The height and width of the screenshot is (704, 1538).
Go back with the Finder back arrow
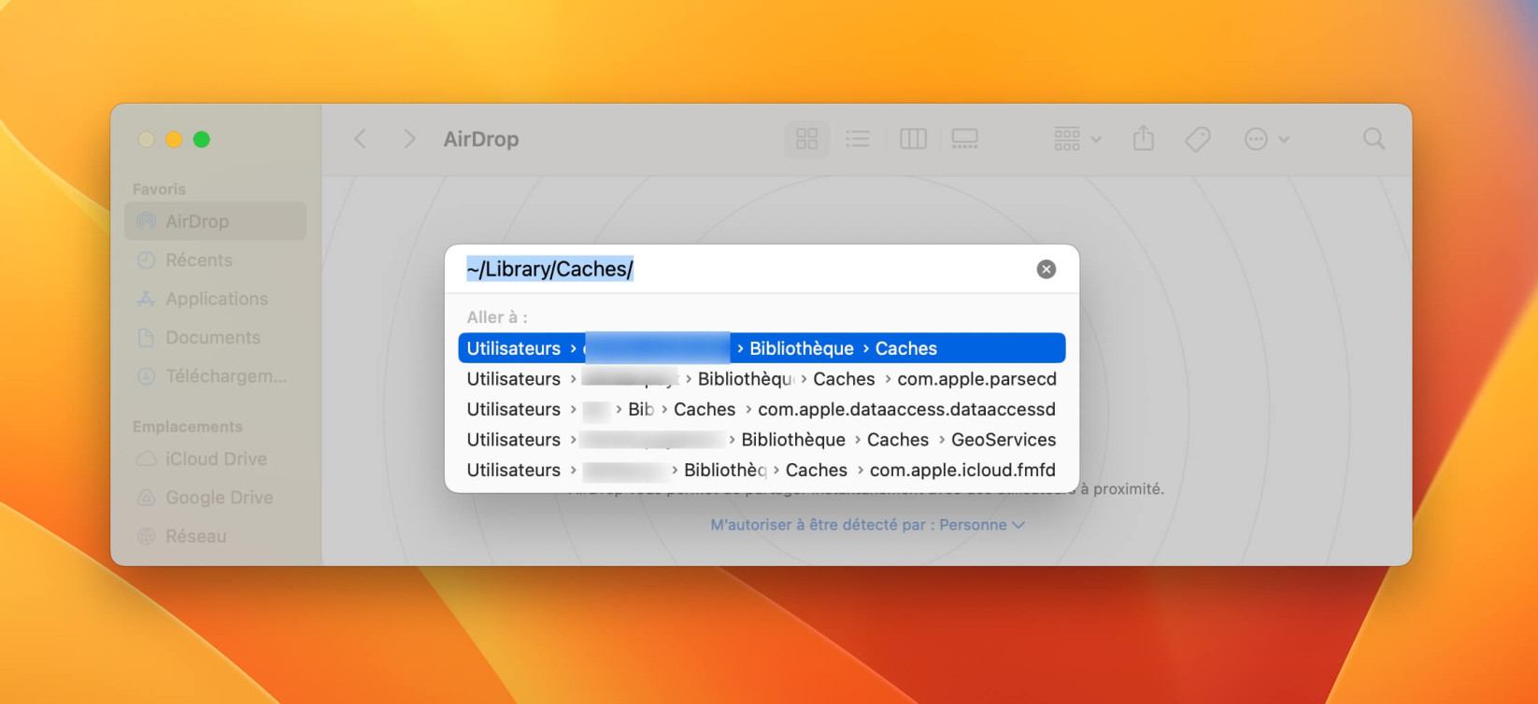pos(361,139)
